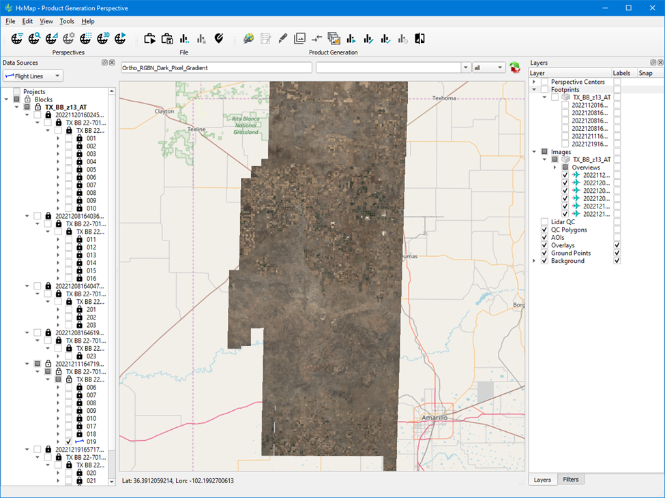Click the globe with magnifier perspective icon

(34, 39)
